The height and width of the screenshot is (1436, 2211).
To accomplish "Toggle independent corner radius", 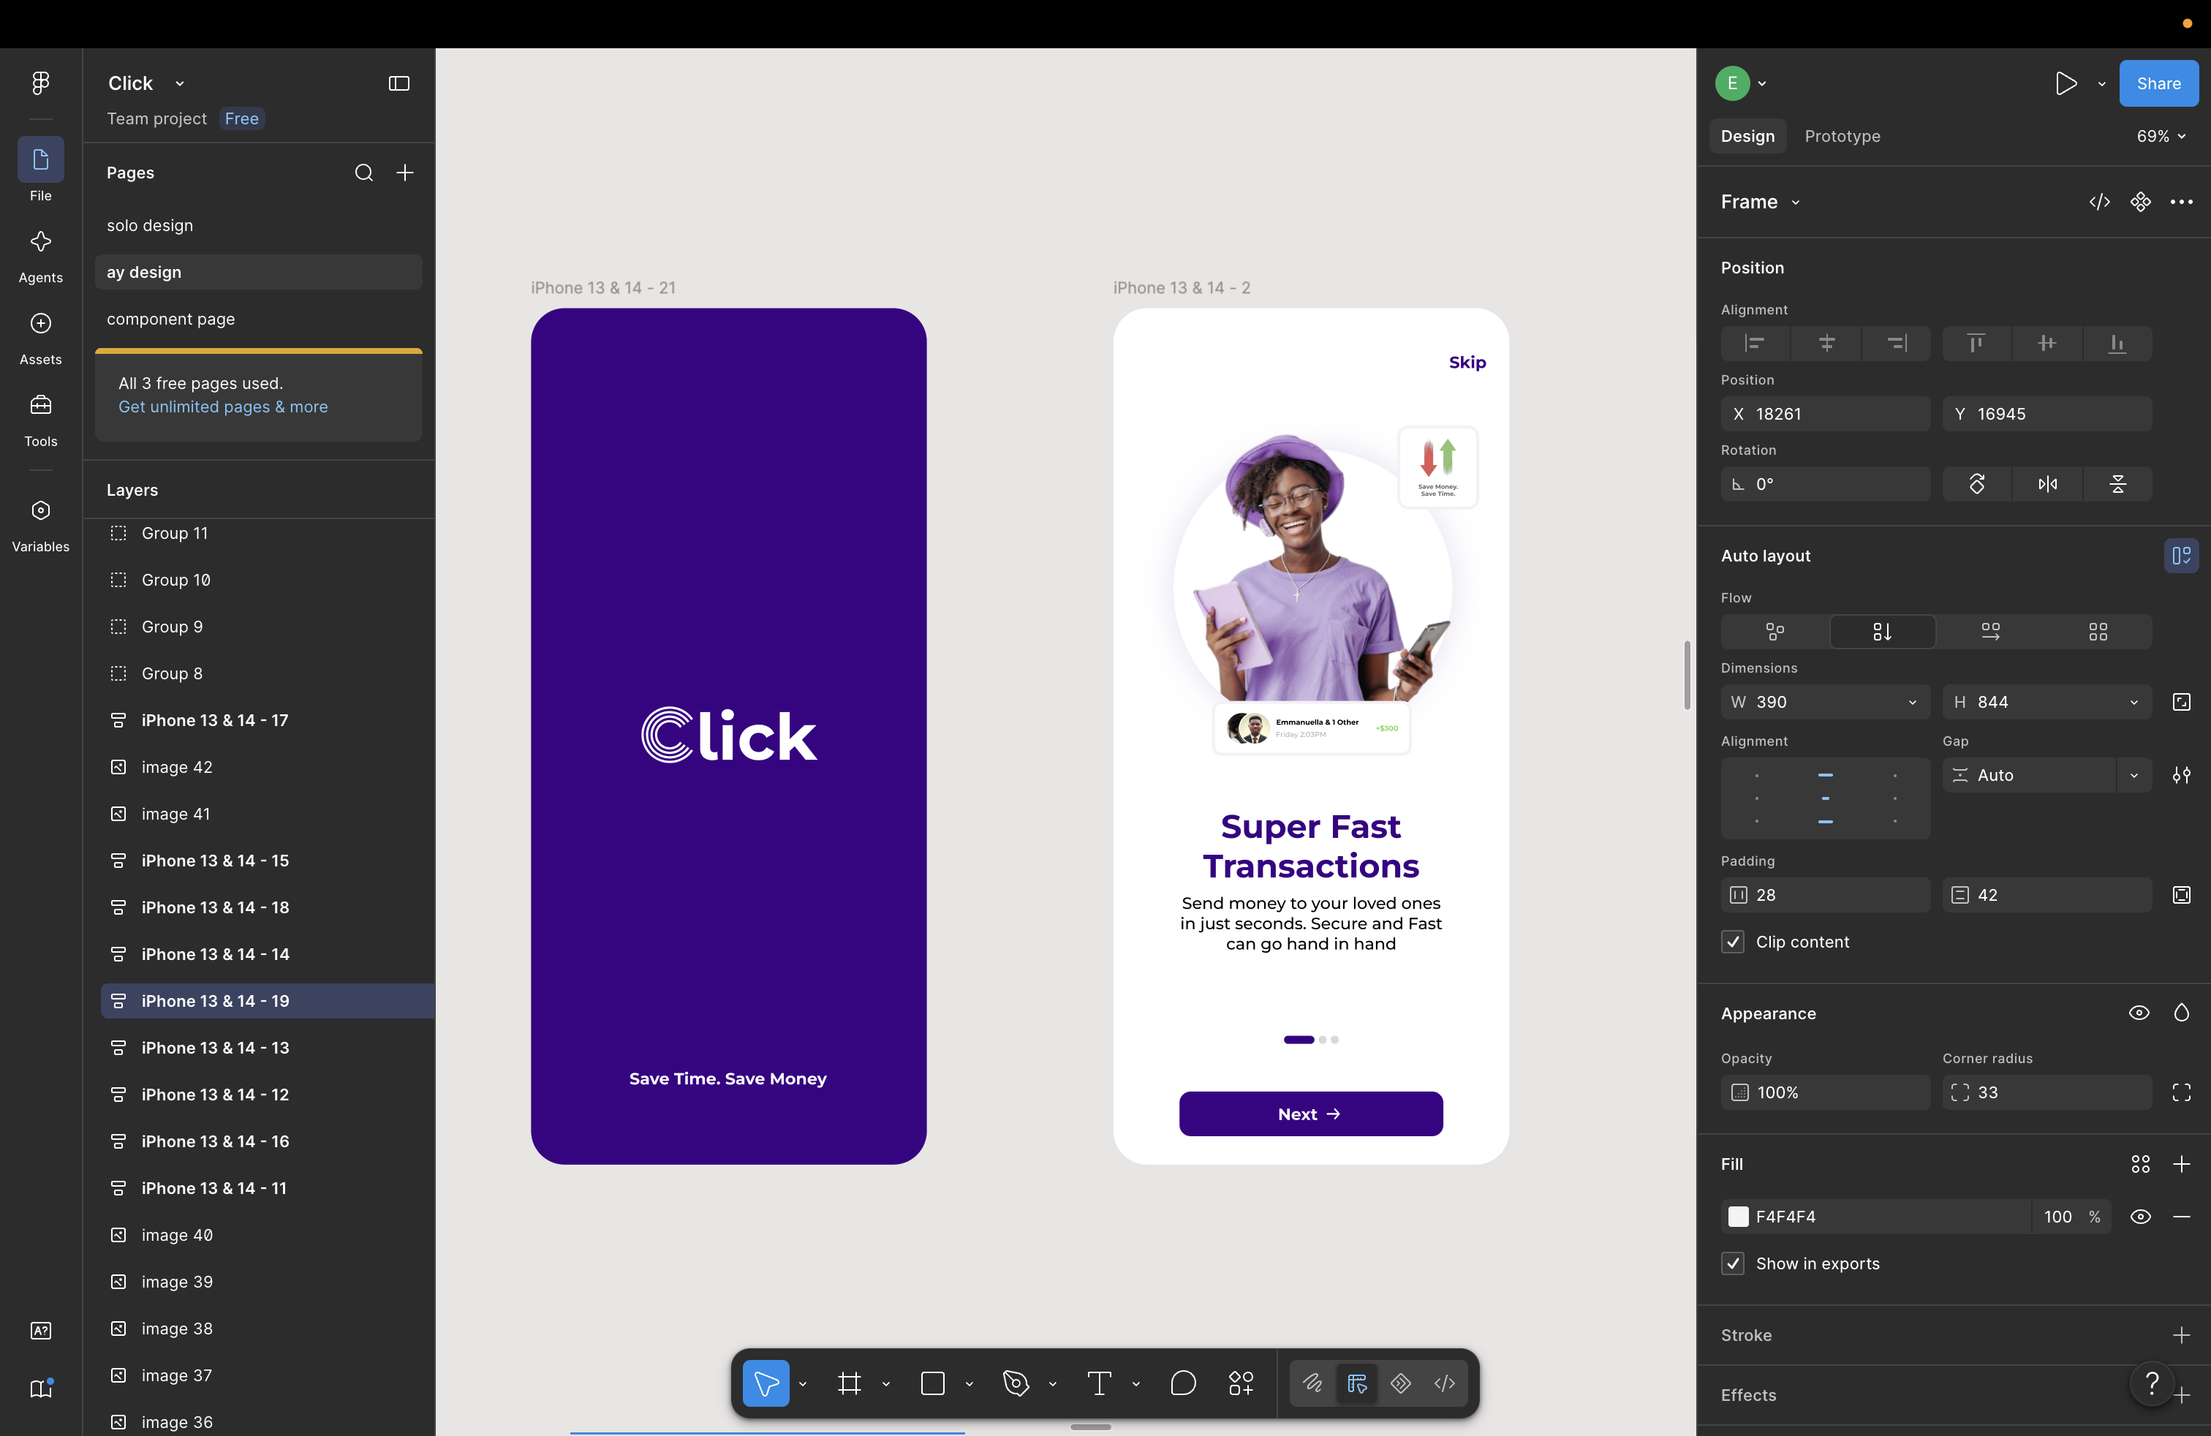I will point(2181,1092).
